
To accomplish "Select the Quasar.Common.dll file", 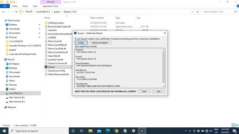I will pyautogui.click(x=57, y=63).
